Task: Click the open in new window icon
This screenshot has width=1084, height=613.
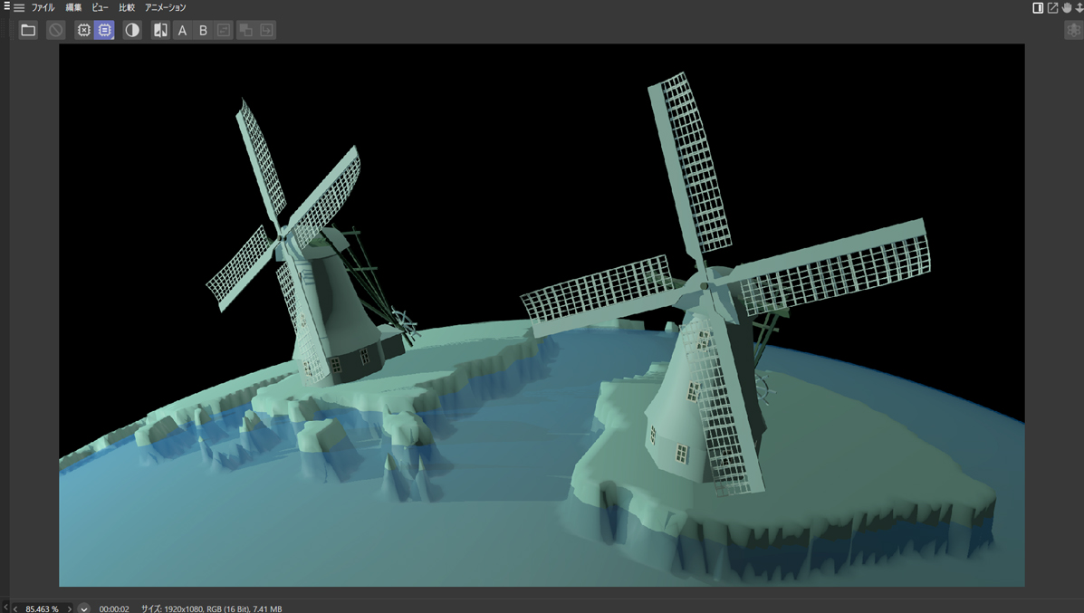Action: 1052,7
